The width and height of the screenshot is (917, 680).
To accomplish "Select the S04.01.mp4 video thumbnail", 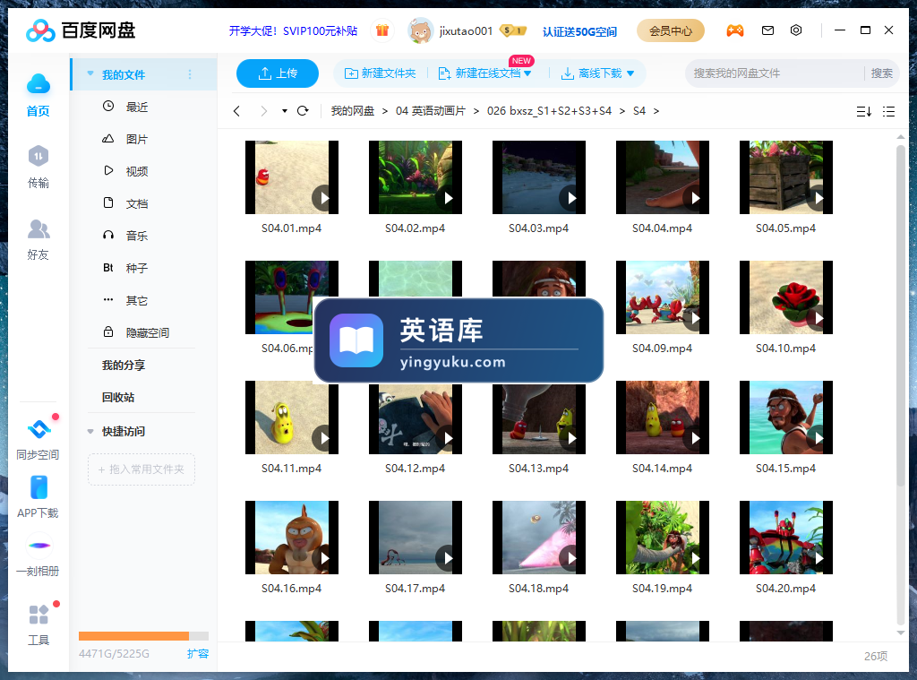I will [292, 177].
